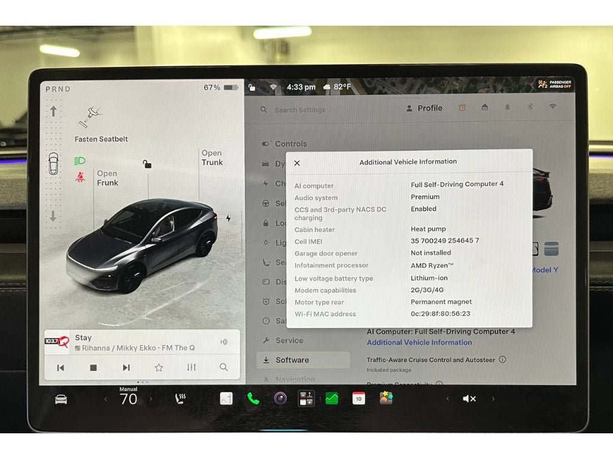Skip to previous track

click(x=60, y=368)
